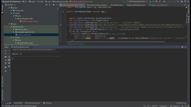Viewport: 191px width, 107px height.
Task: Click the Restore Layout icon in Run panel
Action: click(6, 67)
